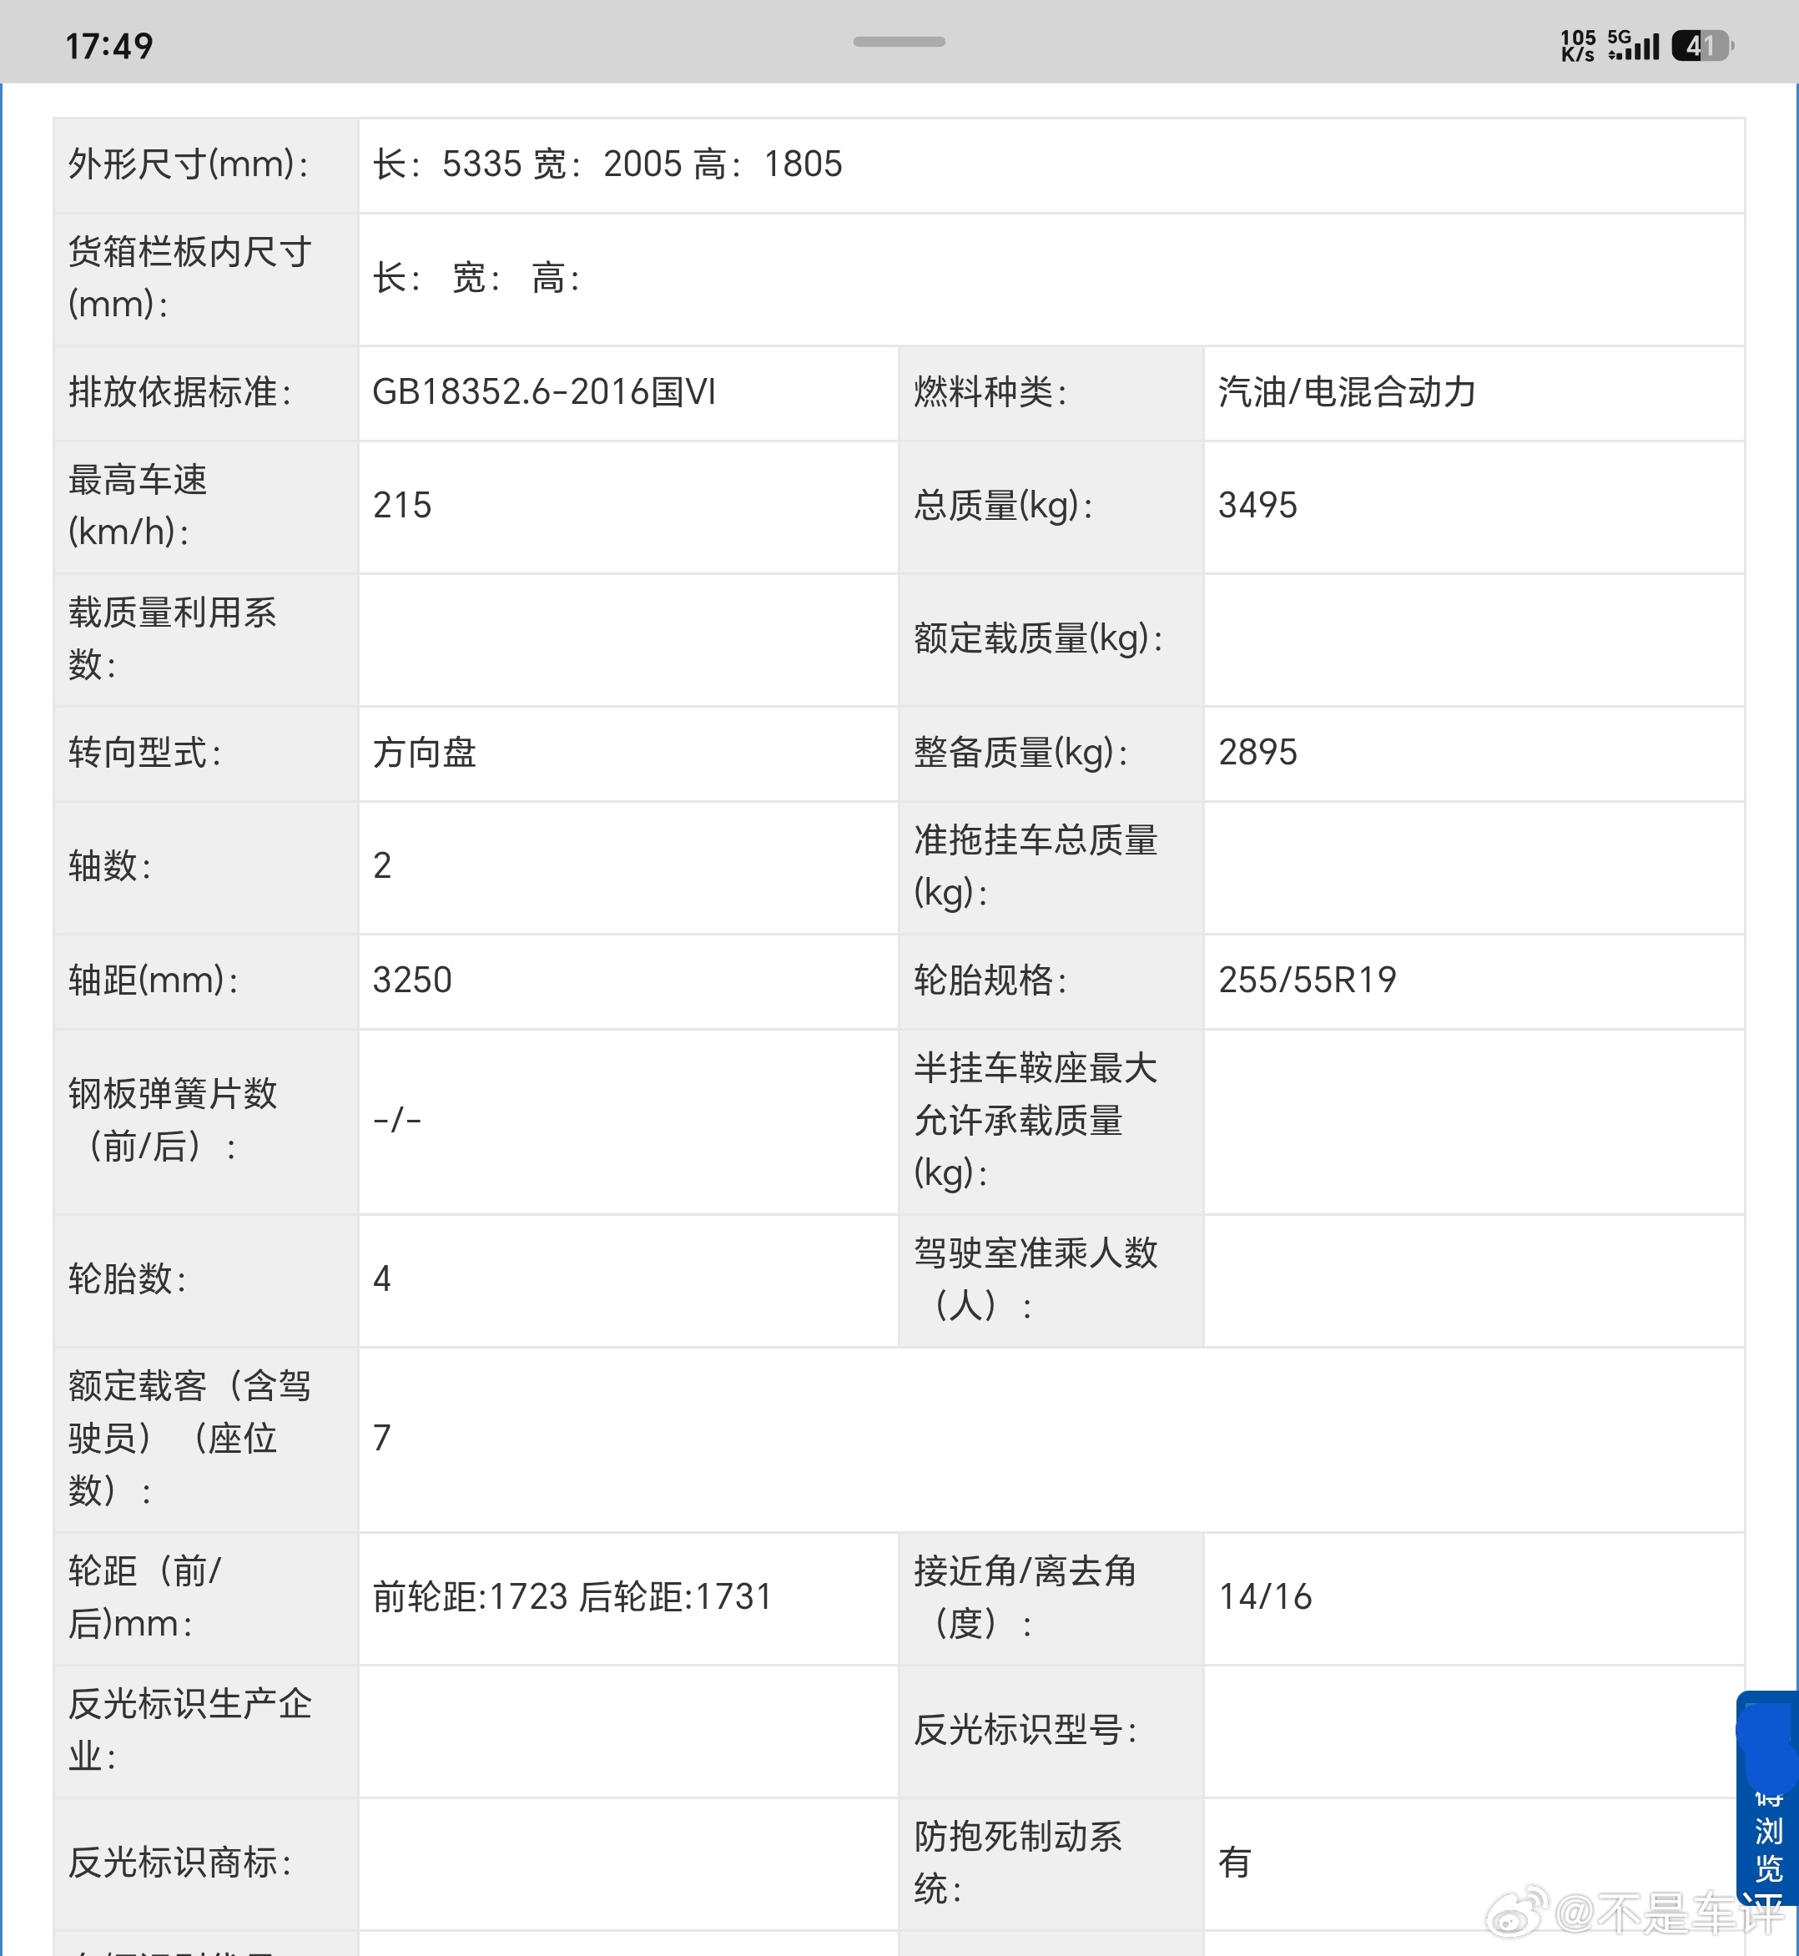Select tire spec value 255/55R19
Viewport: 1799px width, 1956px height.
[x=1308, y=981]
